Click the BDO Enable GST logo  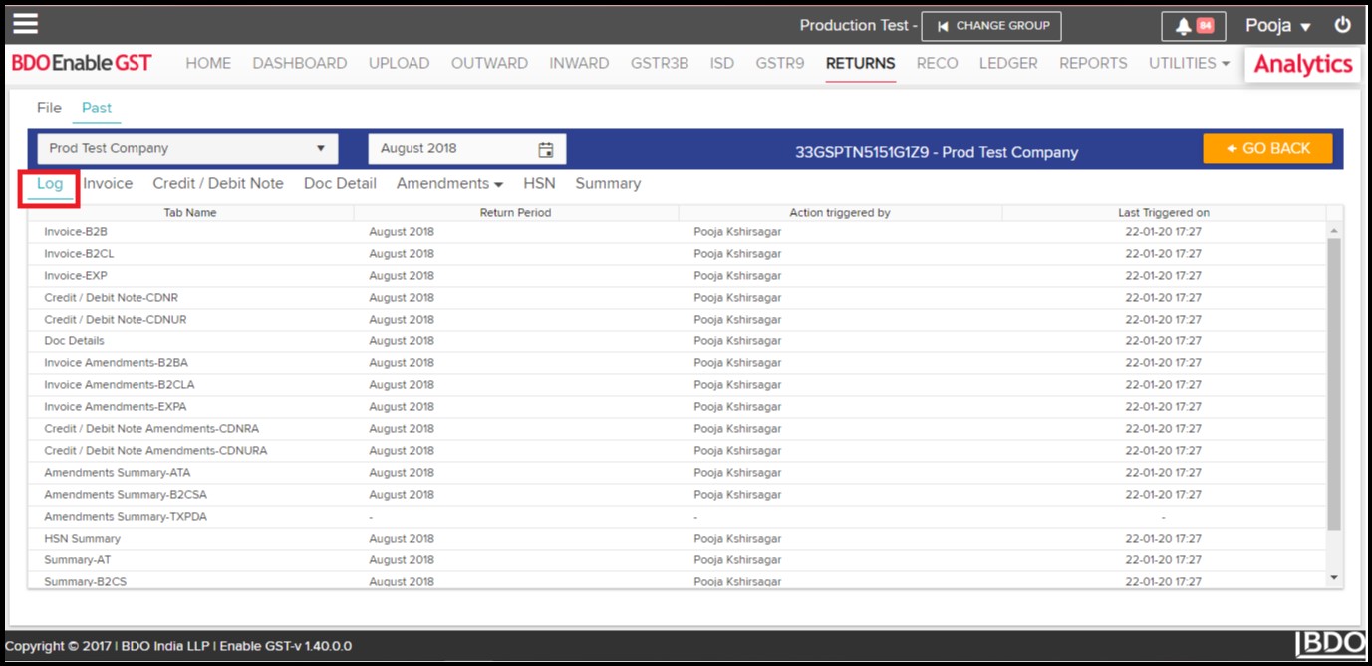82,63
